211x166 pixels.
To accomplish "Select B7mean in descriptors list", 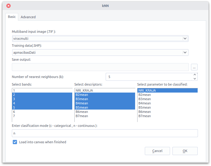I will 105,116.
